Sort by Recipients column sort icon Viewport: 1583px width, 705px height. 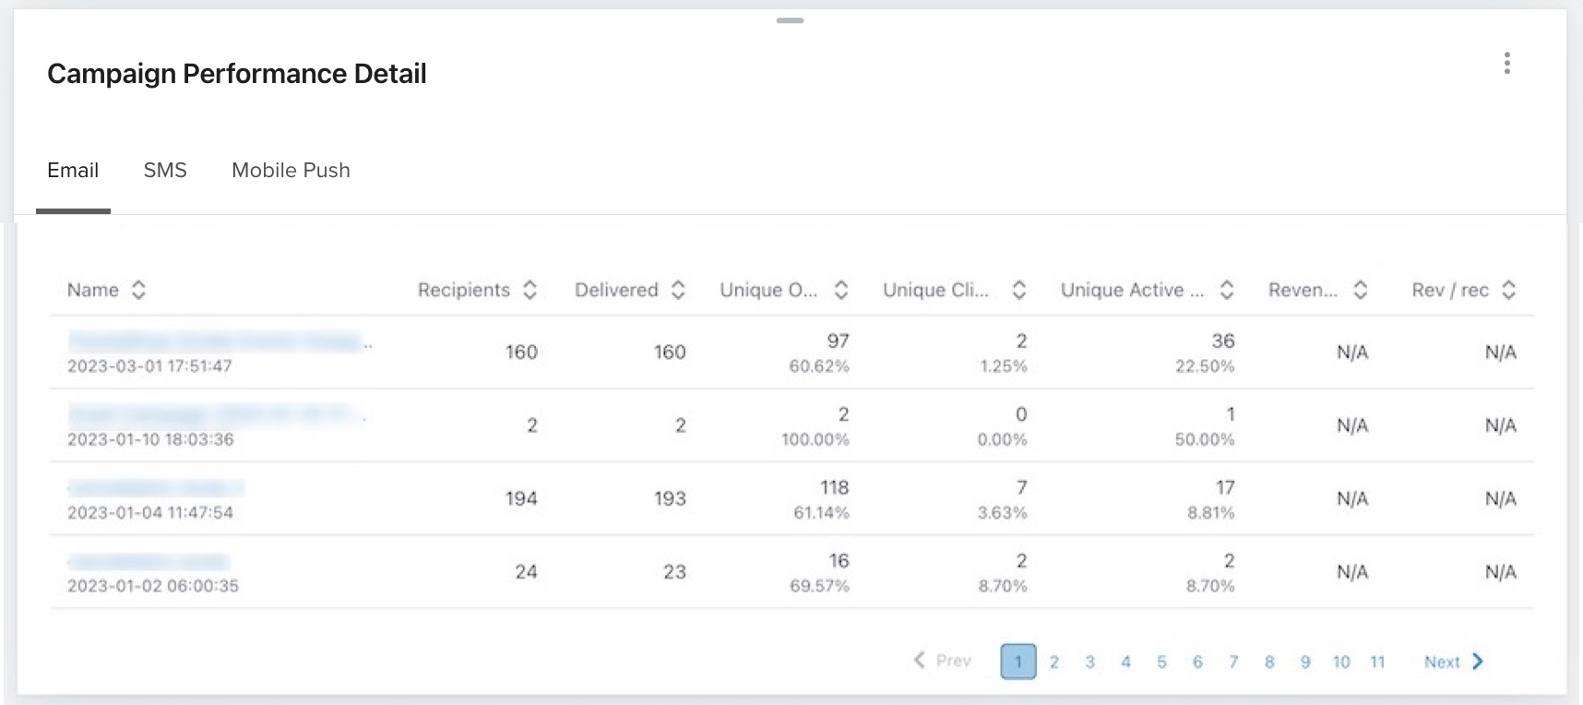[530, 290]
